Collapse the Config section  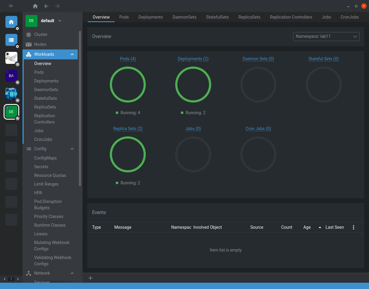click(x=72, y=149)
